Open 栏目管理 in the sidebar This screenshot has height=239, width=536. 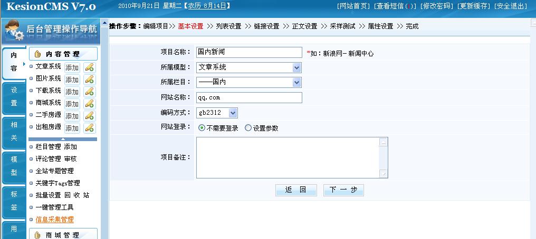pyautogui.click(x=48, y=147)
